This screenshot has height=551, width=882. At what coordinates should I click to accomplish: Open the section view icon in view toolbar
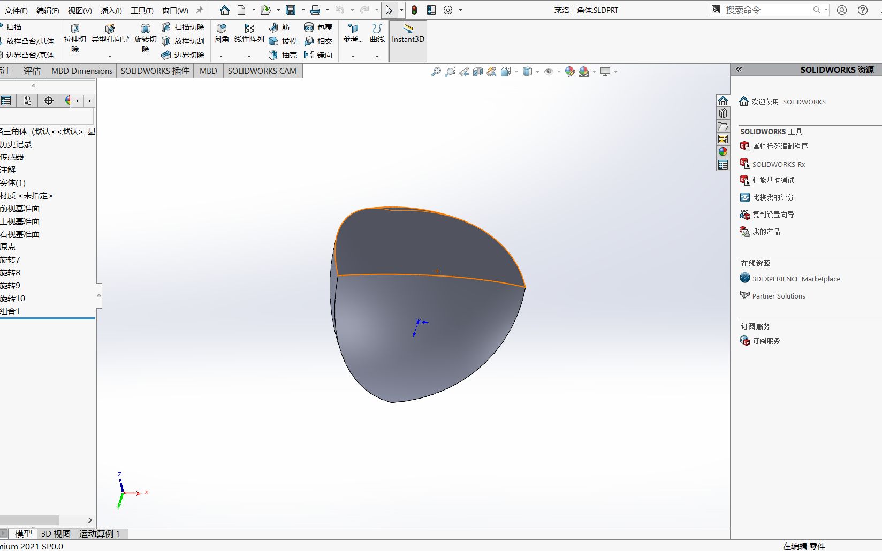click(478, 72)
